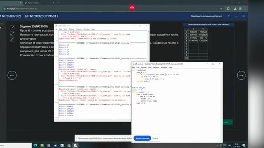264x148 pixels.
Task: Bookmark this page with the star icon
Action: coord(222,9)
